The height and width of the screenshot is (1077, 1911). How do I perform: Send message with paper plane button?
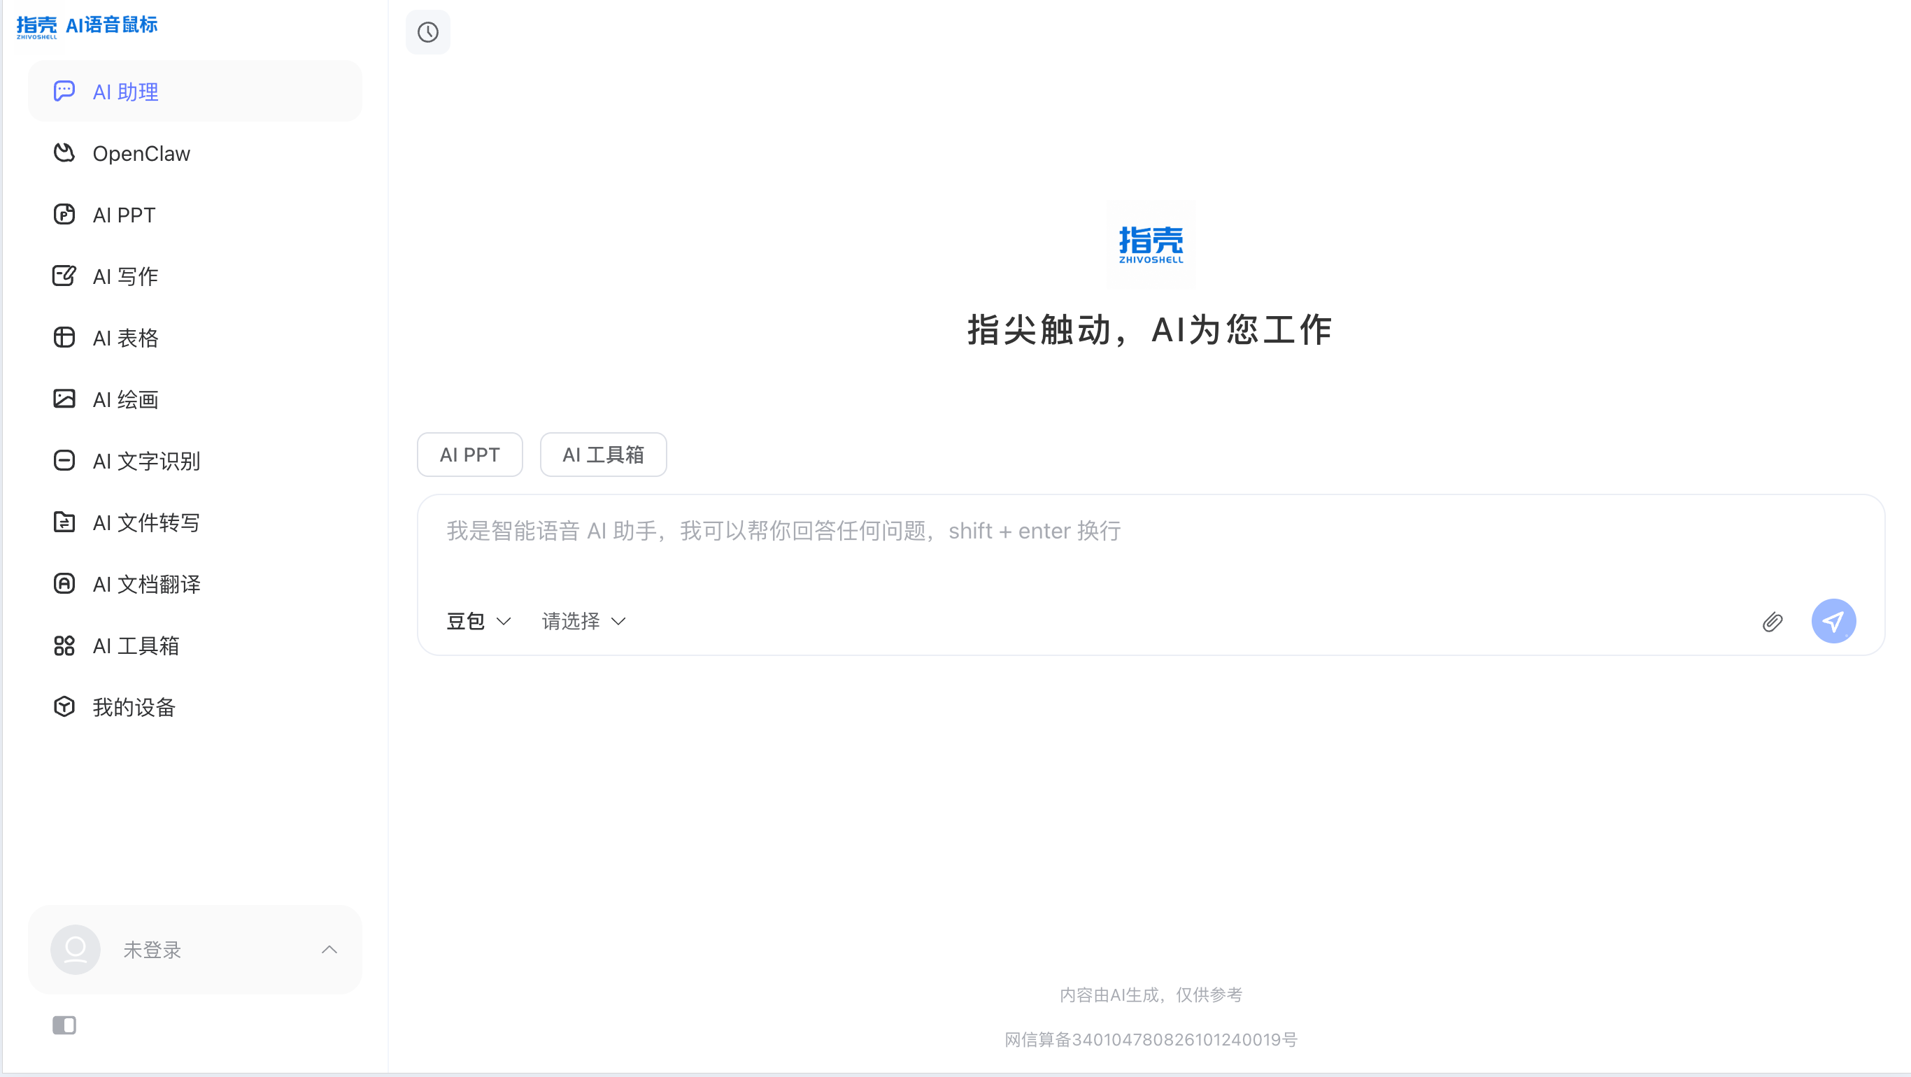[1833, 621]
